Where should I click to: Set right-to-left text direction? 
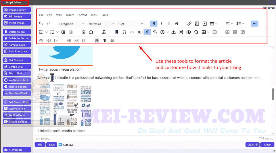(x=155, y=32)
